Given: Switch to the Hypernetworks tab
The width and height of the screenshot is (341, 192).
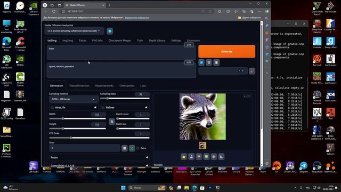Looking at the screenshot, I should pos(104,86).
